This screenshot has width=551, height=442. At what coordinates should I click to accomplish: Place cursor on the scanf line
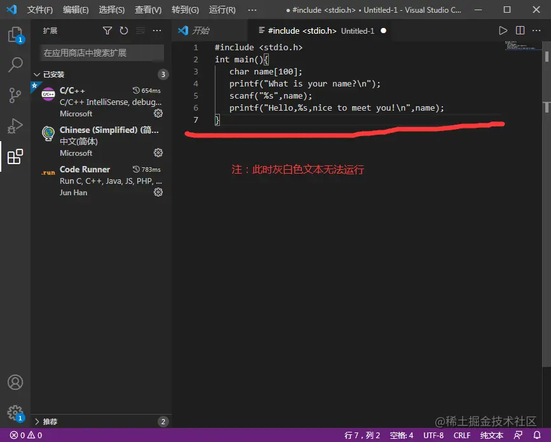pos(270,95)
